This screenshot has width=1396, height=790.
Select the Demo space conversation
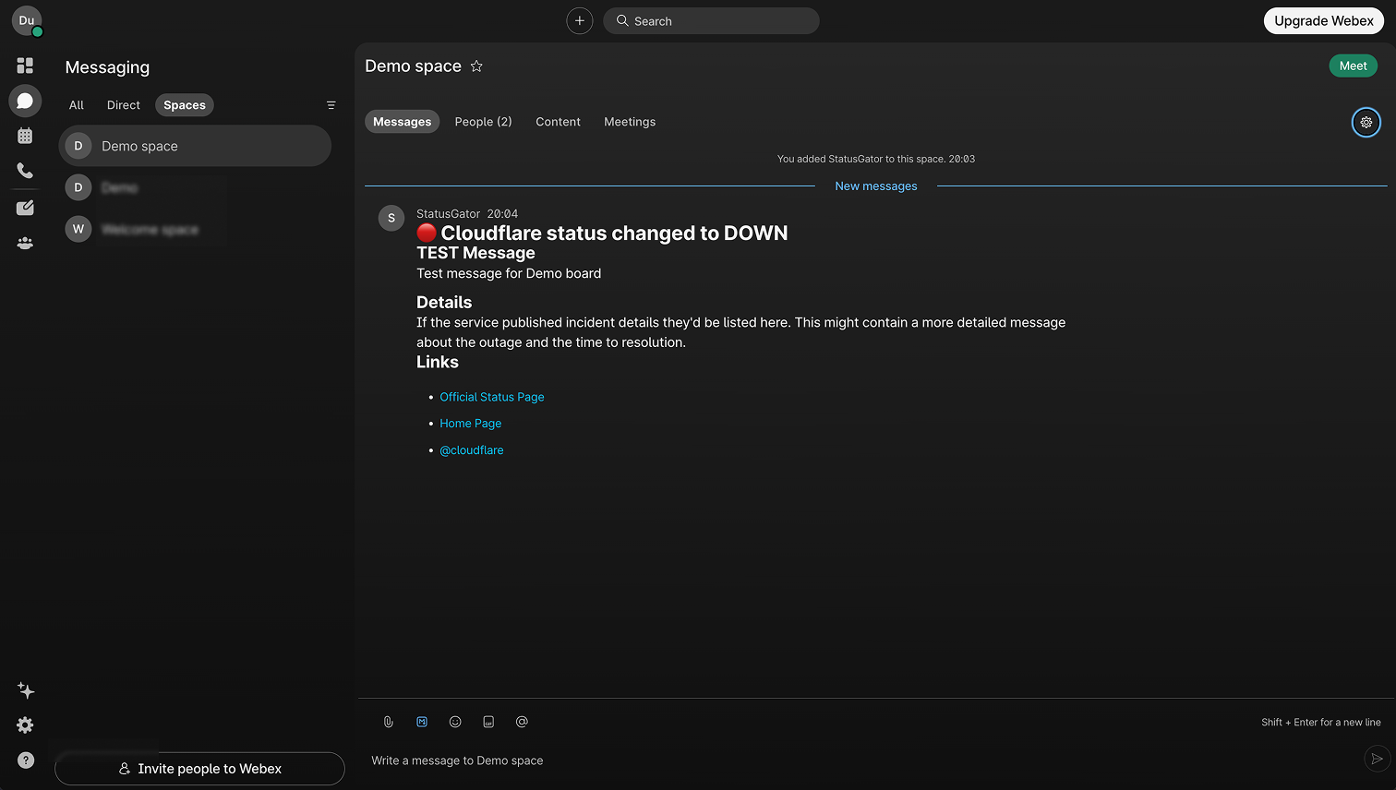pos(195,146)
